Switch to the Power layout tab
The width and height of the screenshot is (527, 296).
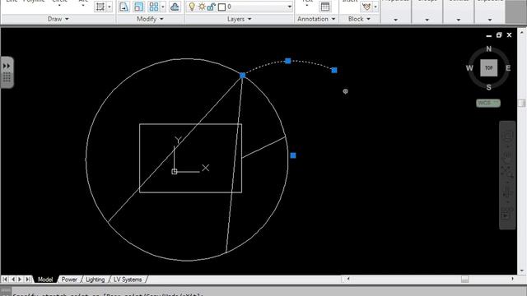tap(69, 280)
